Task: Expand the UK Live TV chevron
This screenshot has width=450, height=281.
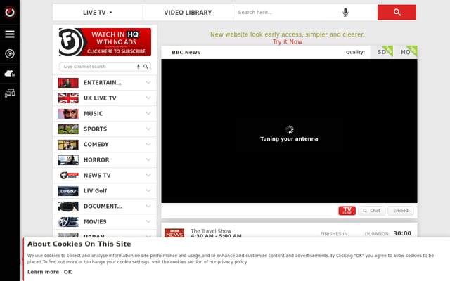Action: pos(148,98)
